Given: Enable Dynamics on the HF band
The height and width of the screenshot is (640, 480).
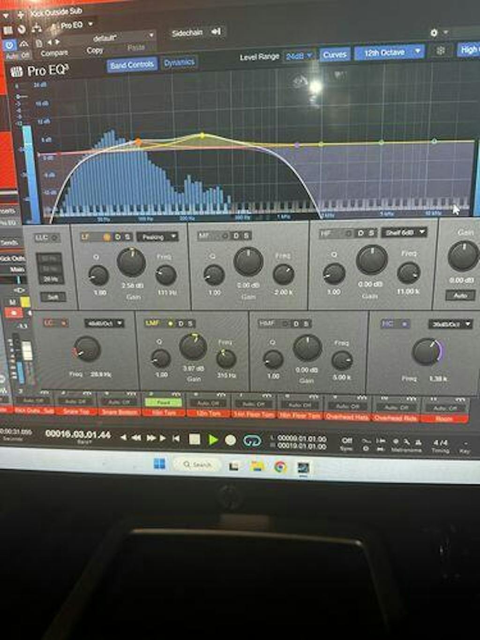Looking at the screenshot, I should tap(360, 233).
